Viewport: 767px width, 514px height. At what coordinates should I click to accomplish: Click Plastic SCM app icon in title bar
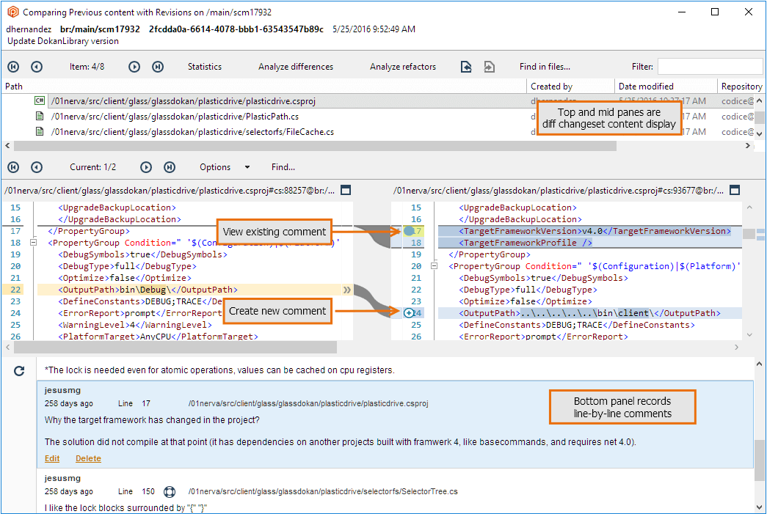pos(13,12)
